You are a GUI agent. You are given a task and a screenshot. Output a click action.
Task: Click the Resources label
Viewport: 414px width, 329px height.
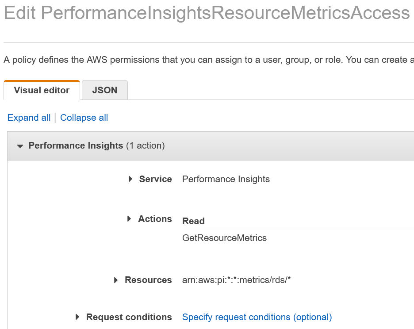(x=148, y=280)
